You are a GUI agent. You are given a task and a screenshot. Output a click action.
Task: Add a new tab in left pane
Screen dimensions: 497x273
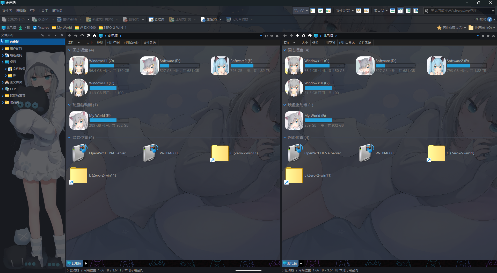tap(86, 263)
